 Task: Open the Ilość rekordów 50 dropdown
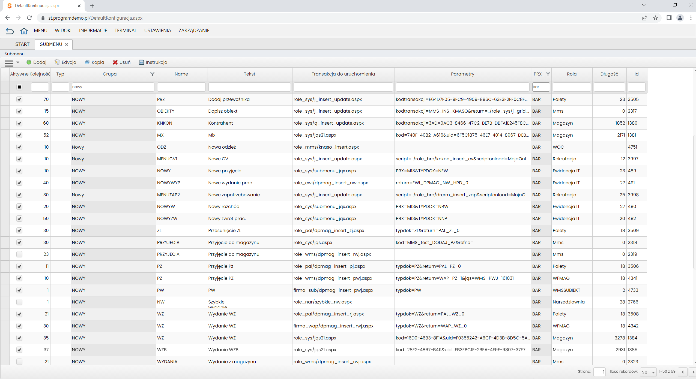(x=648, y=372)
